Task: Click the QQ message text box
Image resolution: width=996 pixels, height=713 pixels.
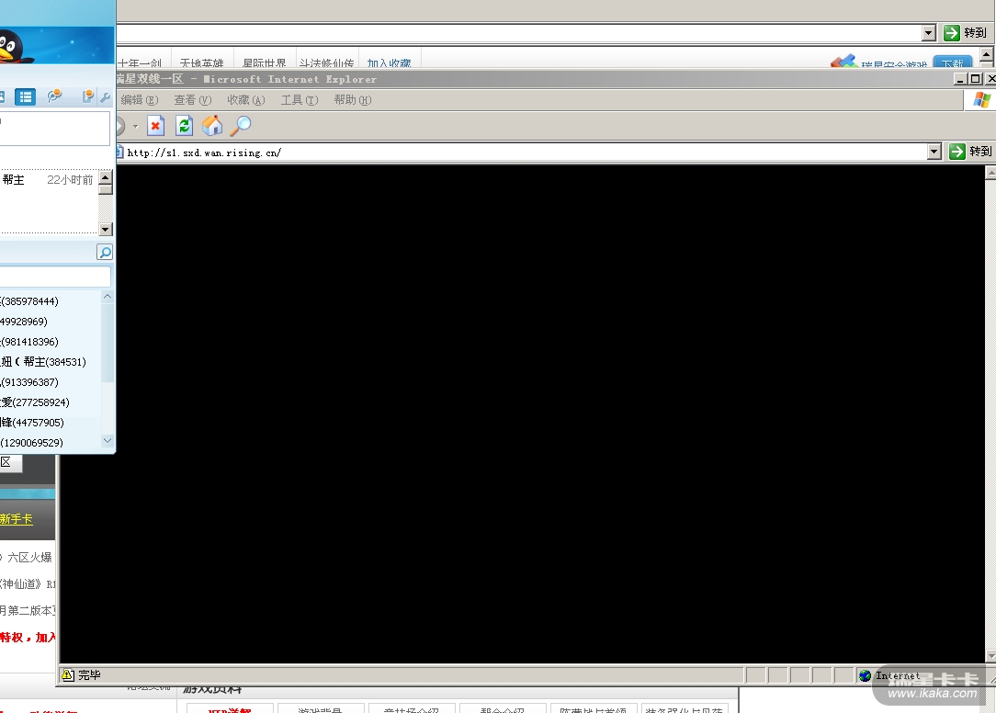Action: tap(54, 129)
